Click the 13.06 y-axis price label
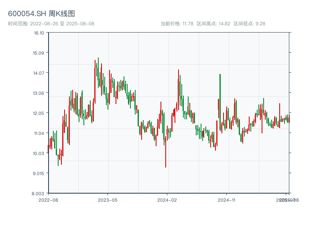The height and width of the screenshot is (241, 321). point(39,93)
